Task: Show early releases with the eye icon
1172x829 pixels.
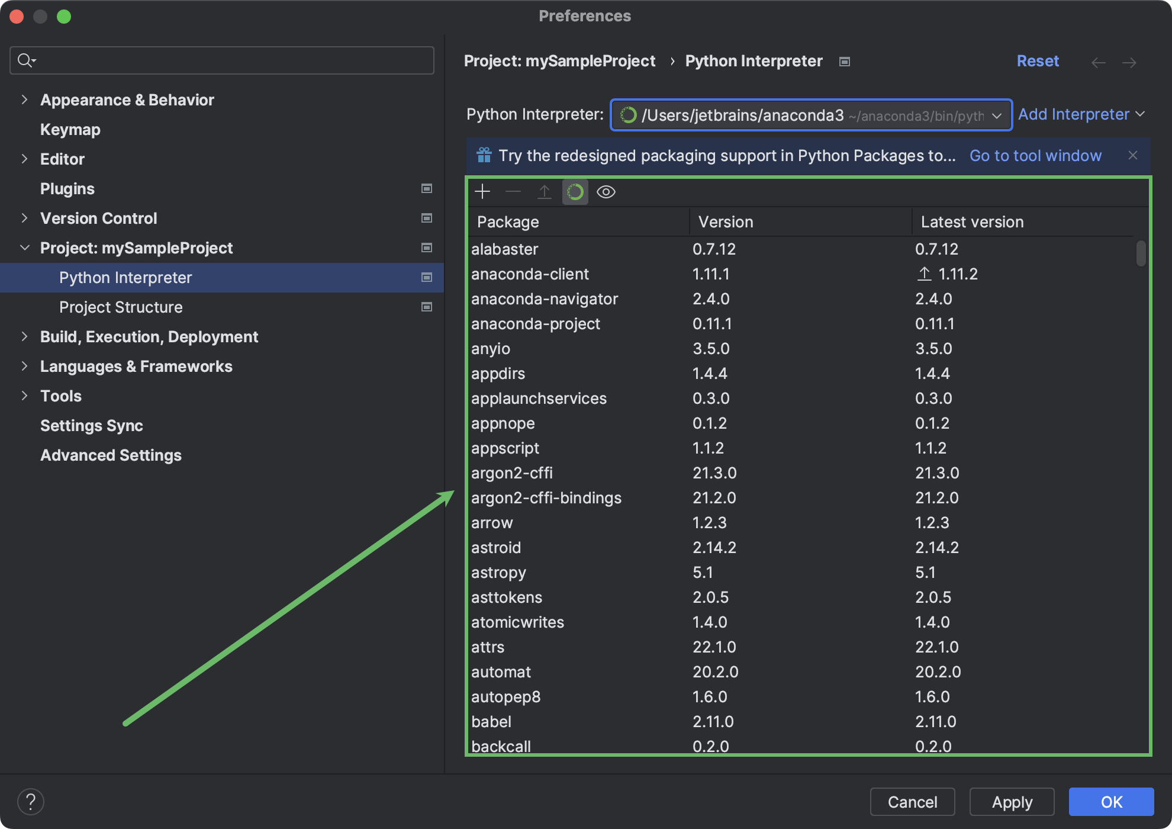Action: (606, 191)
